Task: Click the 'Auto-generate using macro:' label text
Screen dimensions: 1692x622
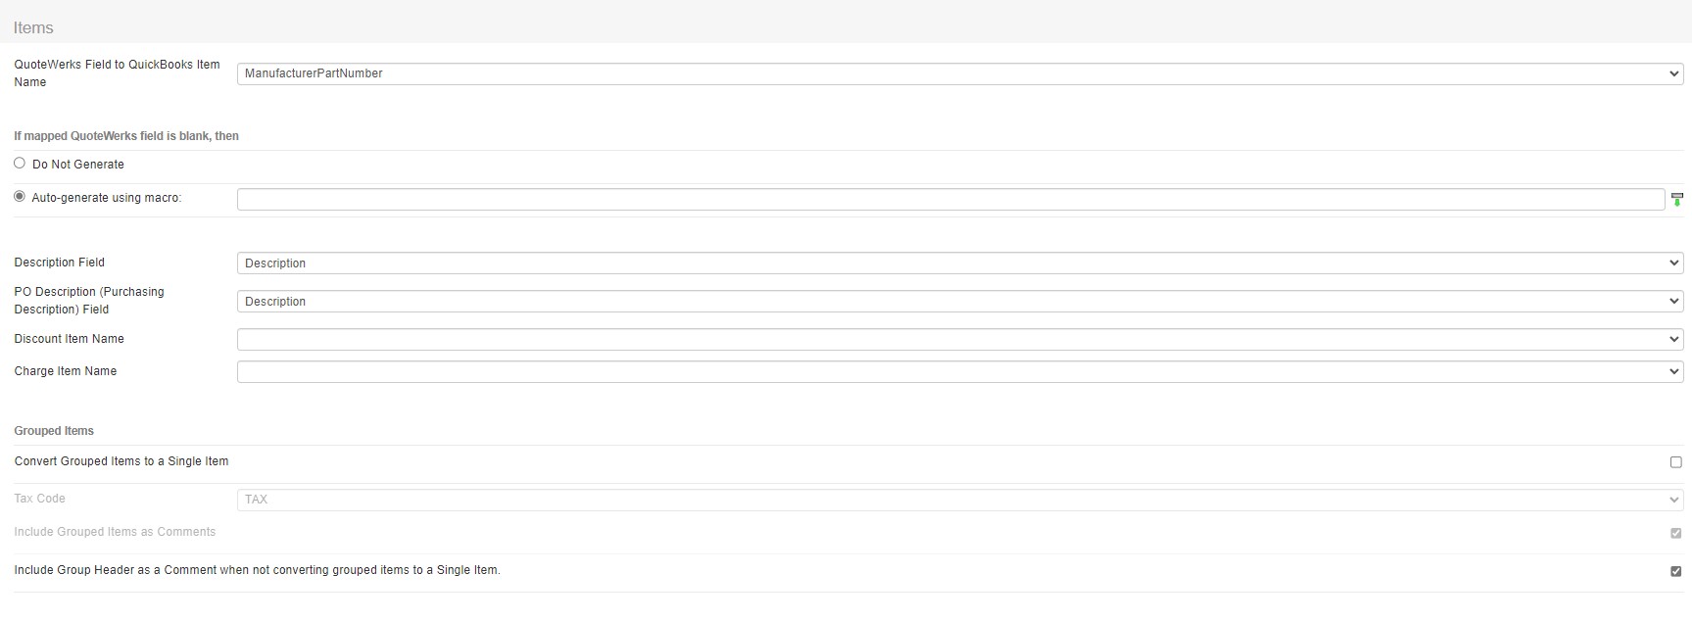Action: pyautogui.click(x=106, y=198)
